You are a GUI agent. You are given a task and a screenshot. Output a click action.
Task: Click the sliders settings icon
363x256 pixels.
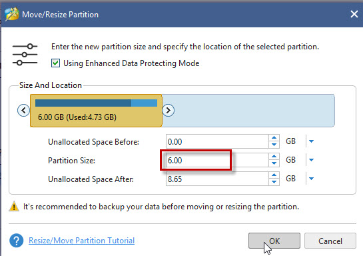pyautogui.click(x=25, y=55)
